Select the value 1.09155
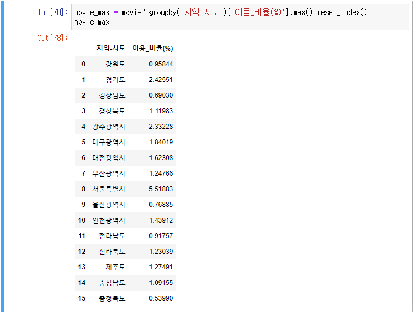 click(161, 283)
